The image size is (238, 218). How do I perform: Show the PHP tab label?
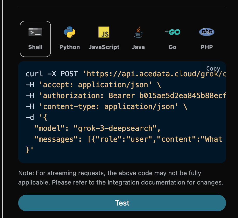(207, 47)
